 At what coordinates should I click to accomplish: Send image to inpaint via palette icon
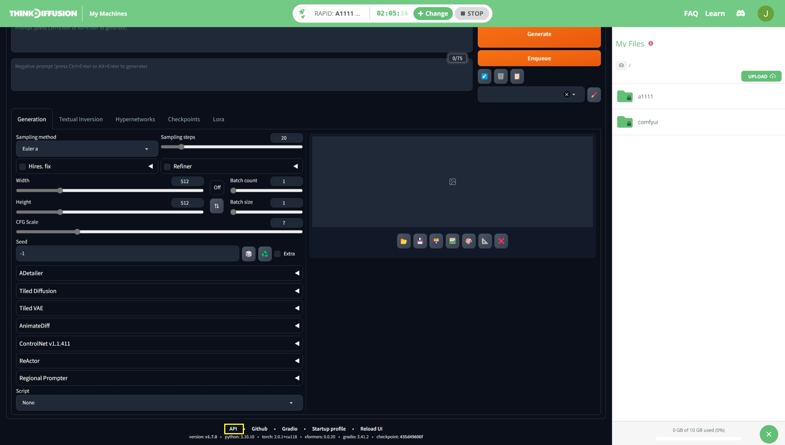click(469, 241)
